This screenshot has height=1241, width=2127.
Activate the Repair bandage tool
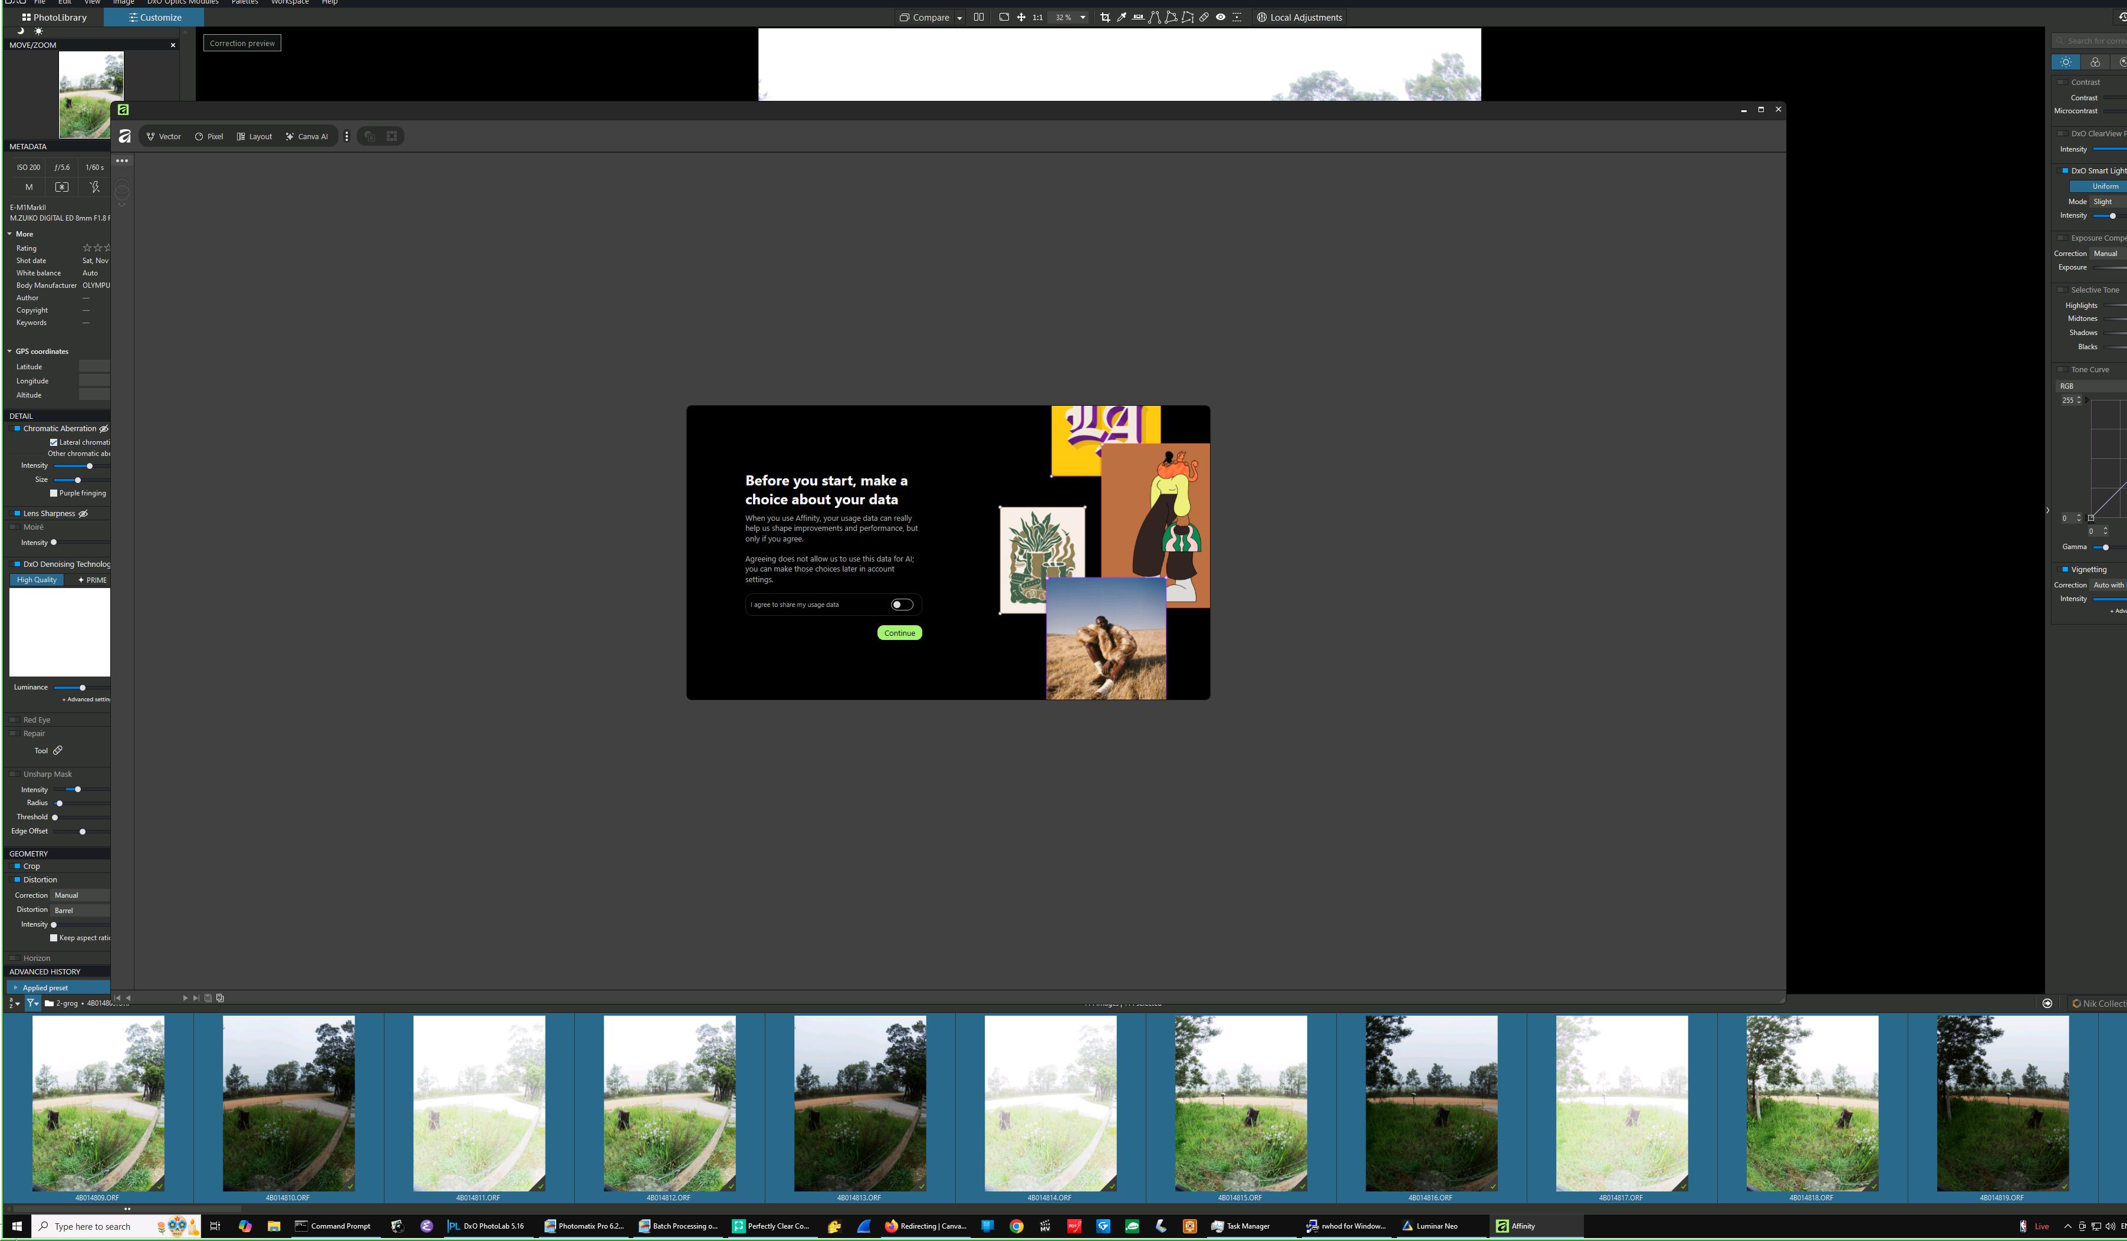1205,17
